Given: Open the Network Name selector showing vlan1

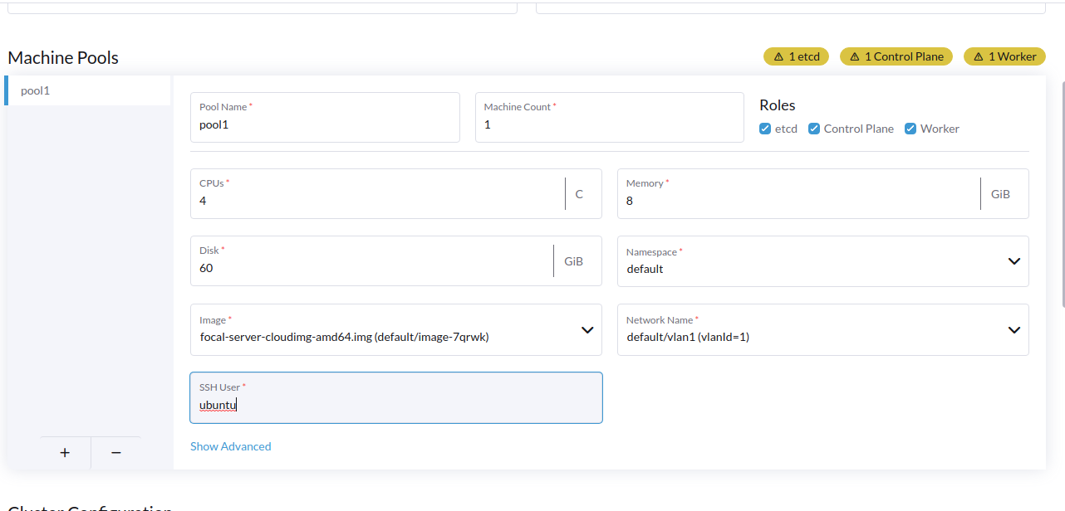Looking at the screenshot, I should [x=822, y=329].
